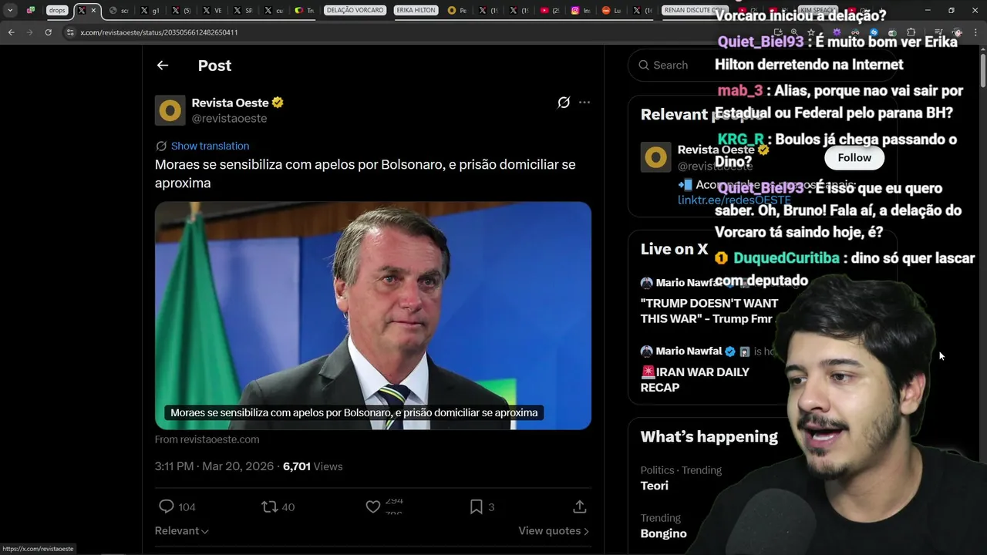This screenshot has height=555, width=987.
Task: Switch to the X tab labeled g1
Action: coord(150,11)
